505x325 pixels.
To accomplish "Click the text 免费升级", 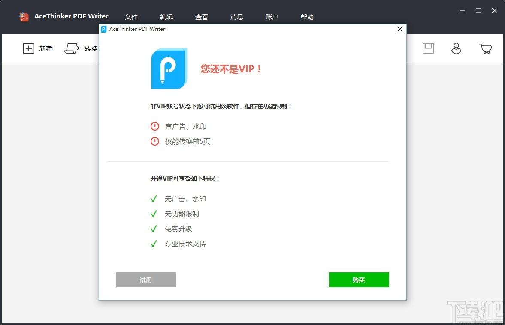I will [178, 229].
